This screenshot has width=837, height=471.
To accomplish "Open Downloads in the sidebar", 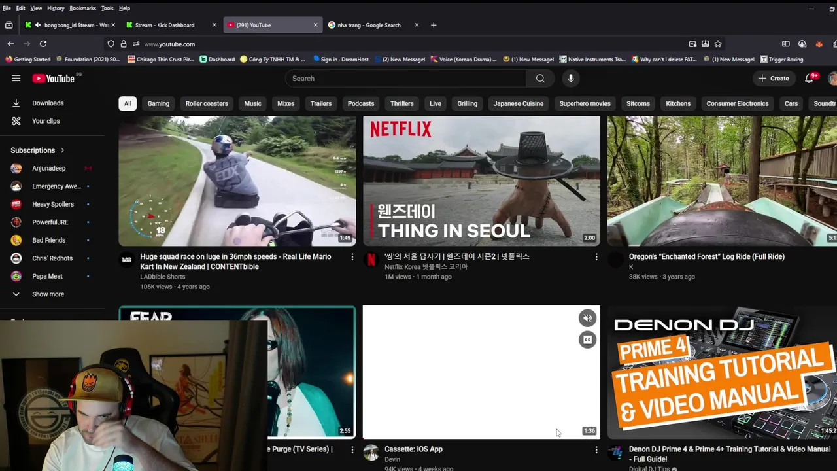I will point(48,103).
